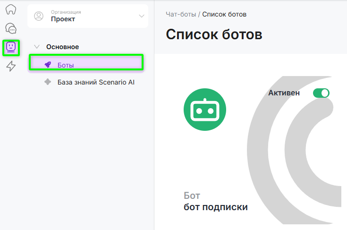Click the Список ботов page heading
This screenshot has width=347, height=230.
[214, 34]
